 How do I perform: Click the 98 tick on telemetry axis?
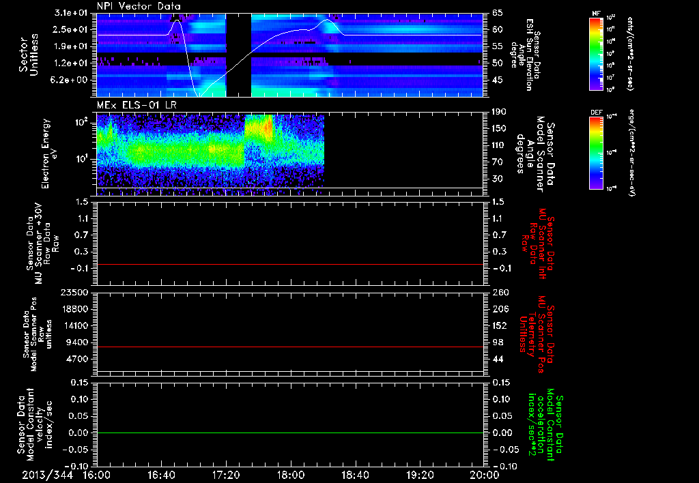click(x=498, y=342)
